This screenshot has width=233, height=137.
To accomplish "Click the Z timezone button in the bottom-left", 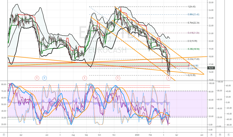I will pyautogui.click(x=4, y=135).
